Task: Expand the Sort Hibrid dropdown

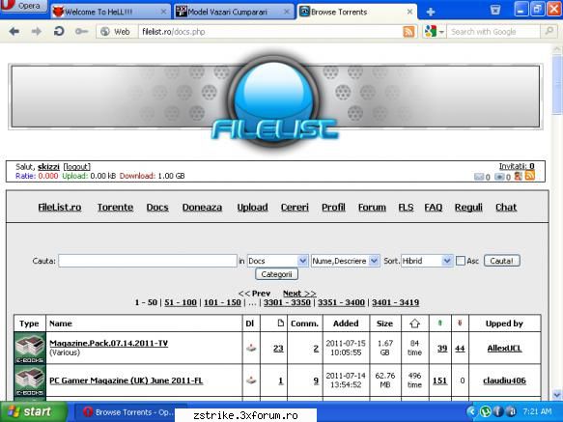Action: coord(427,261)
